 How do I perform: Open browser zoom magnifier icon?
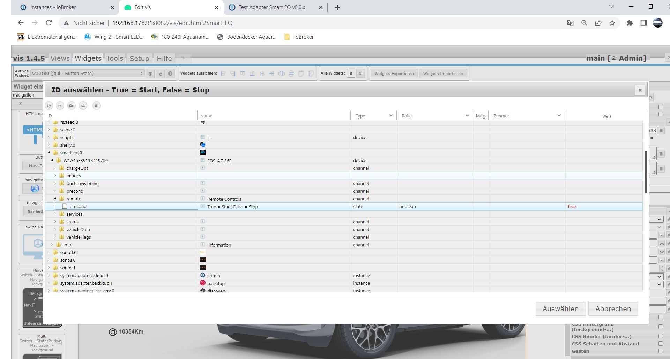click(x=584, y=23)
